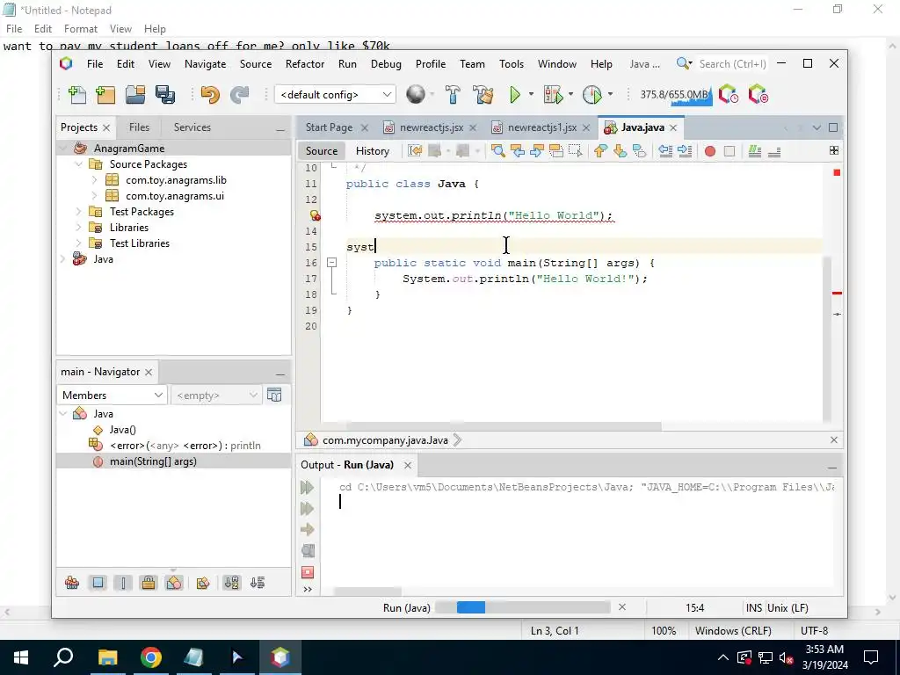
Task: Click the Re-run icon in Output panel
Action: click(308, 487)
